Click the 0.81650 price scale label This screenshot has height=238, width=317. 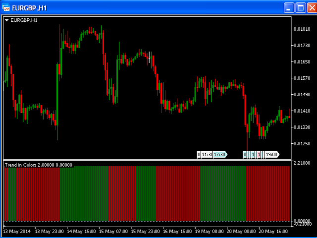click(302, 62)
